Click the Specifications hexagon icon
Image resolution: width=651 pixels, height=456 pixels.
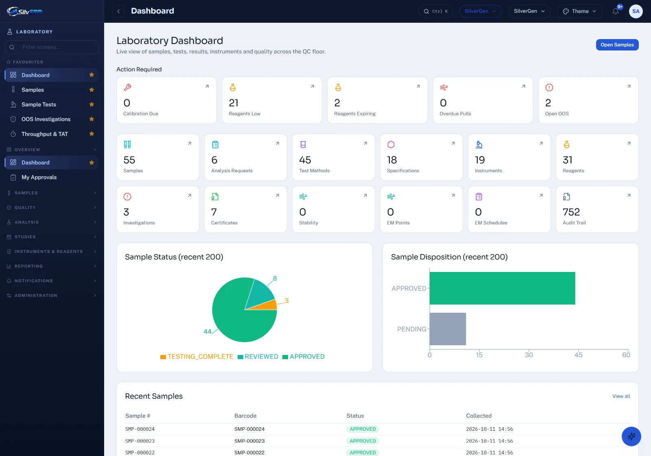pyautogui.click(x=391, y=145)
